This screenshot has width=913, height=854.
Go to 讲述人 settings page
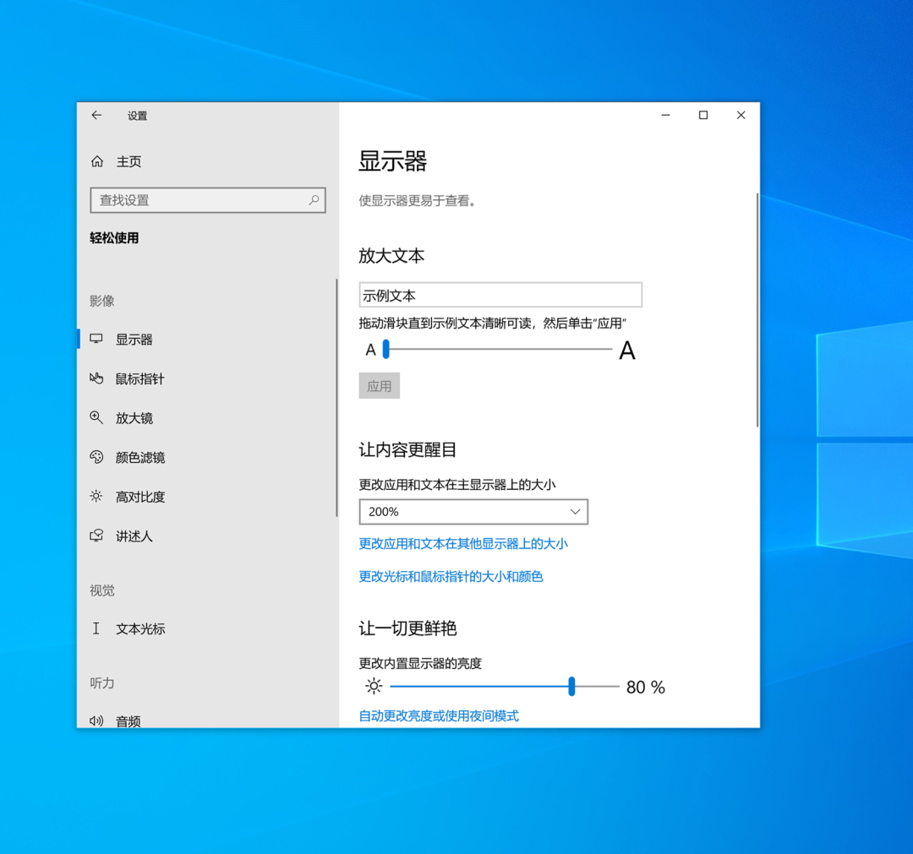tap(207, 536)
